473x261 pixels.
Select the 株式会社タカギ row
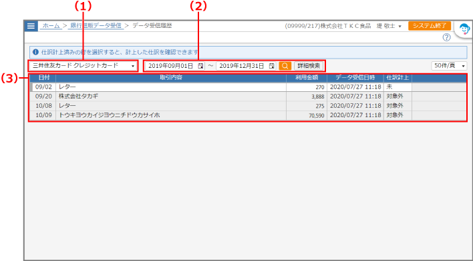pos(249,97)
